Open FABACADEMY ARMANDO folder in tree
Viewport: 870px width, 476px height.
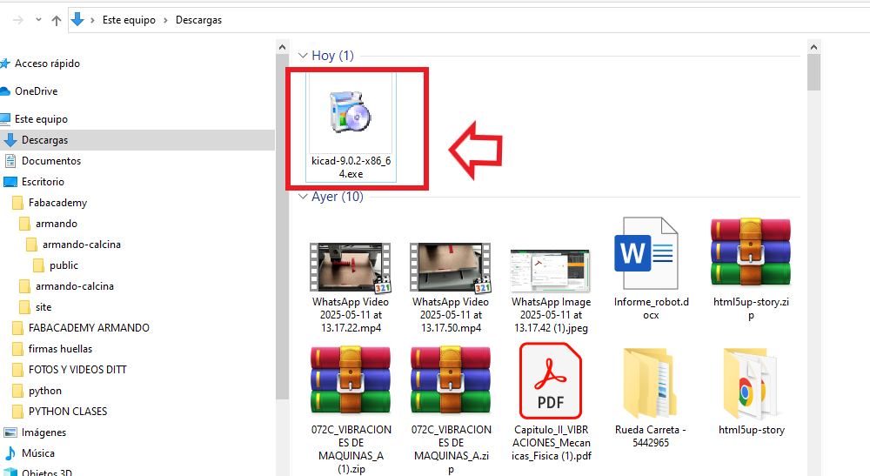click(89, 328)
